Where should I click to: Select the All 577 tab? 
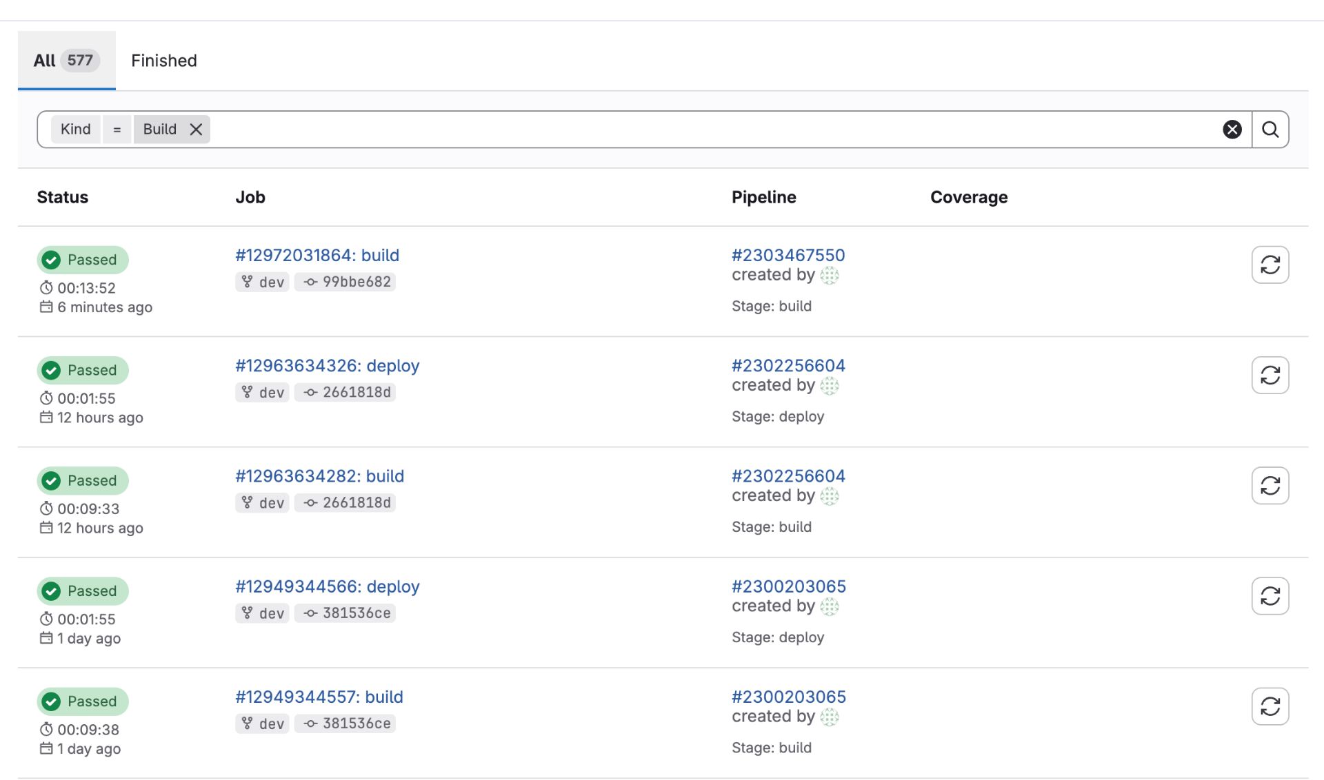tap(66, 61)
